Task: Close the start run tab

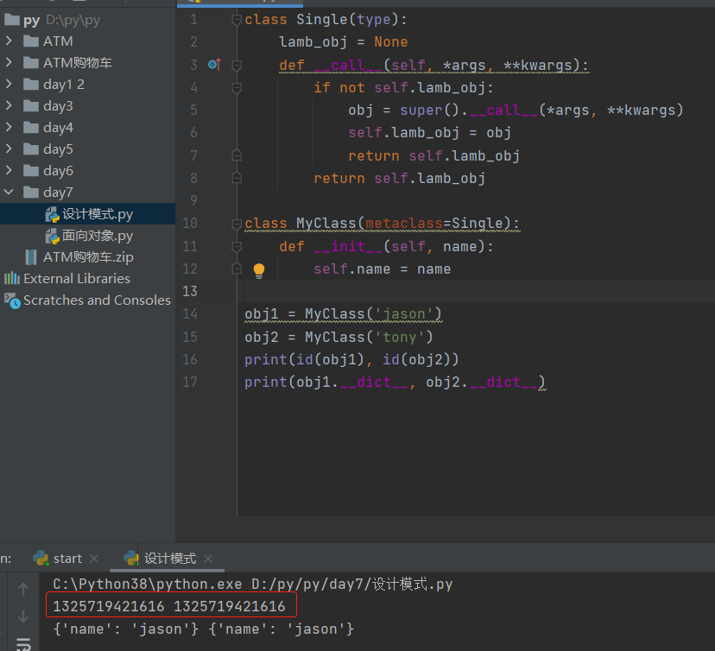Action: click(x=94, y=559)
